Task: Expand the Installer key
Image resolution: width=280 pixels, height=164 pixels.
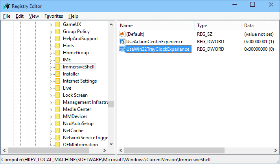Action: click(51, 74)
